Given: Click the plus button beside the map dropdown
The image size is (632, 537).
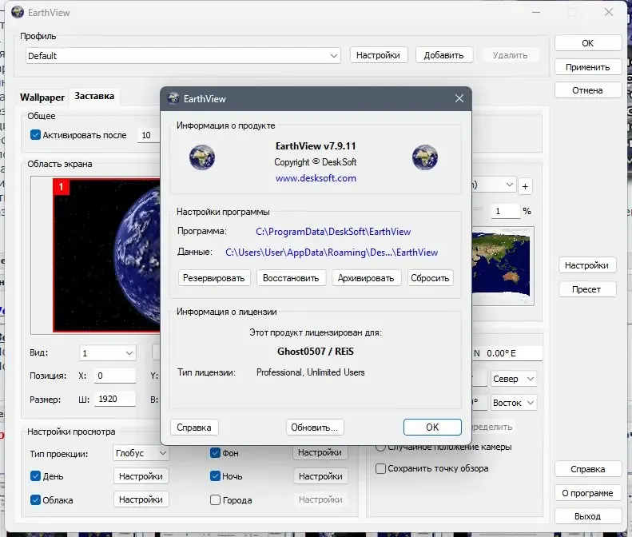Looking at the screenshot, I should pos(525,186).
